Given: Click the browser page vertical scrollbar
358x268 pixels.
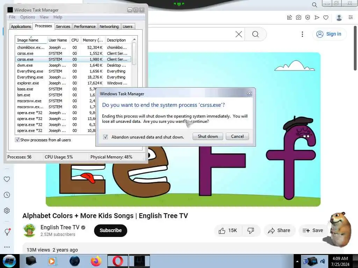Looking at the screenshot, I should [x=355, y=48].
